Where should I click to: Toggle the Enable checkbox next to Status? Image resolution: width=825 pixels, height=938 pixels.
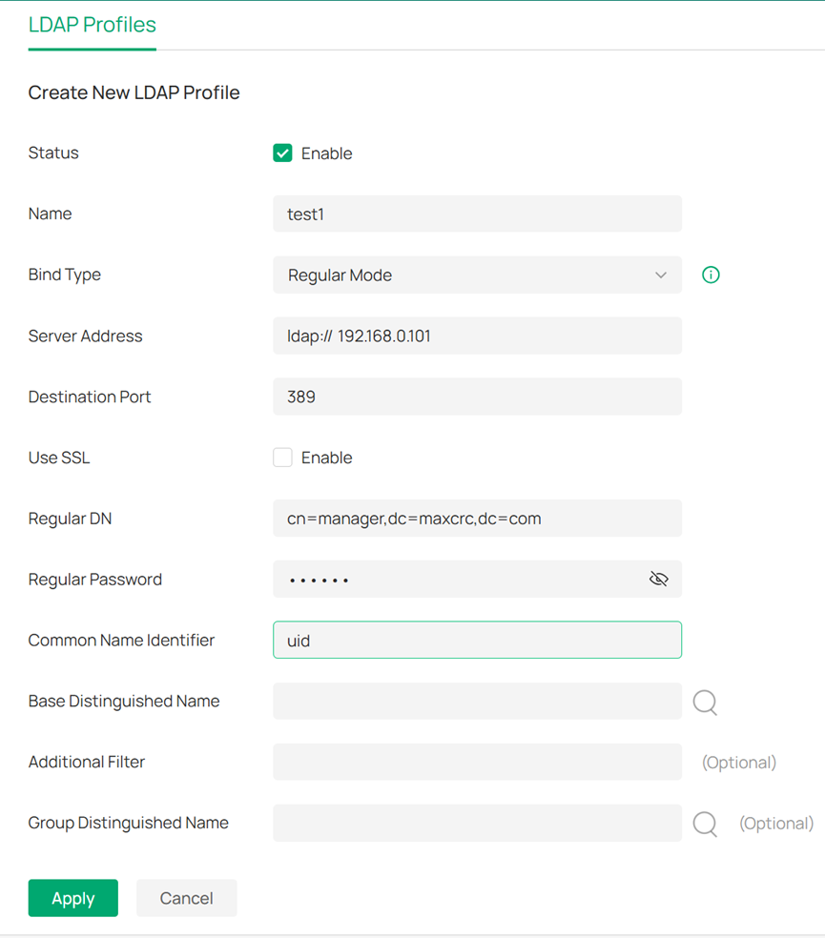pyautogui.click(x=282, y=153)
